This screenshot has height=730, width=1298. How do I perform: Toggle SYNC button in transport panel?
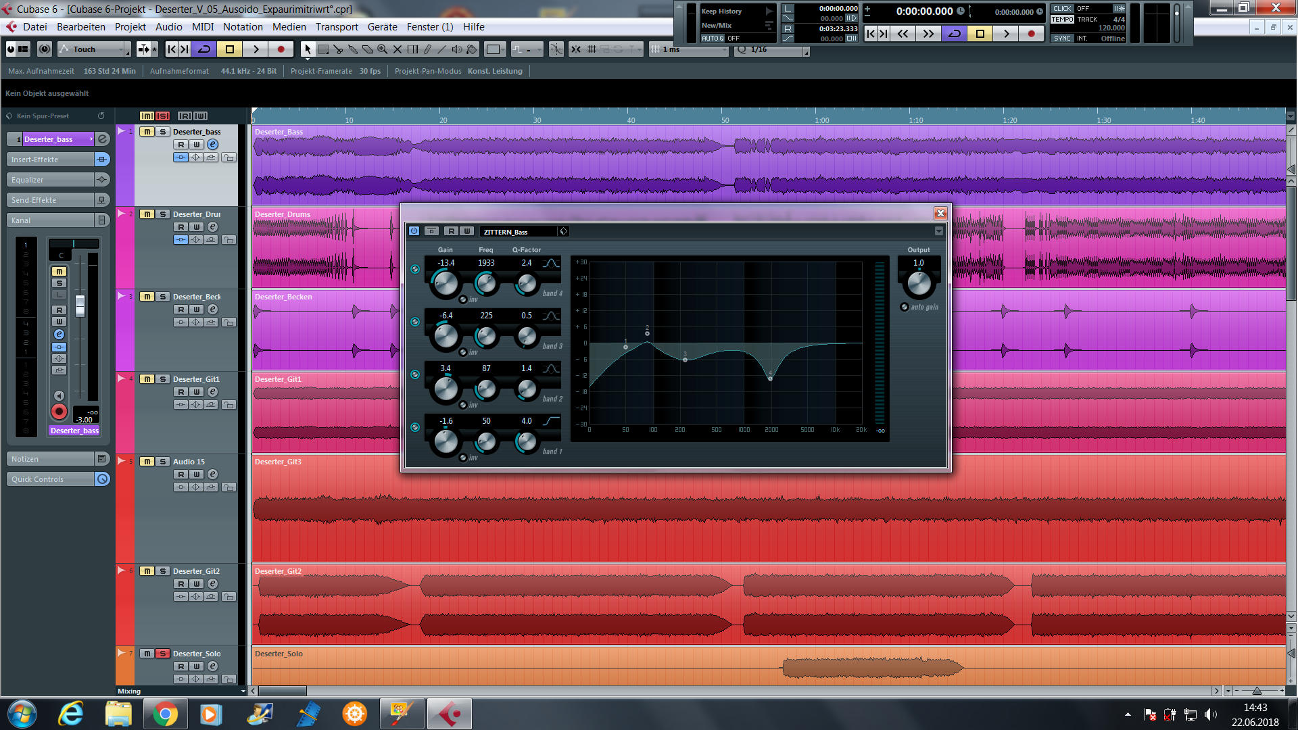[x=1062, y=39]
